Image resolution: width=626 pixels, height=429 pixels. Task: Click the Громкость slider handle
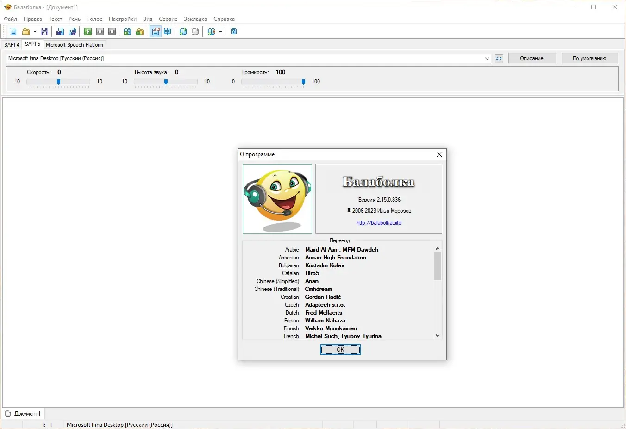click(x=303, y=82)
